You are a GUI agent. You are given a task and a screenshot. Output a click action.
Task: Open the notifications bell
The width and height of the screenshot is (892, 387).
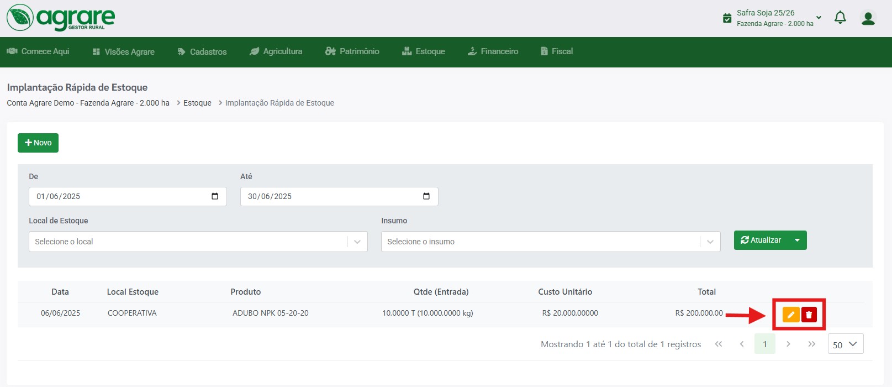coord(840,18)
